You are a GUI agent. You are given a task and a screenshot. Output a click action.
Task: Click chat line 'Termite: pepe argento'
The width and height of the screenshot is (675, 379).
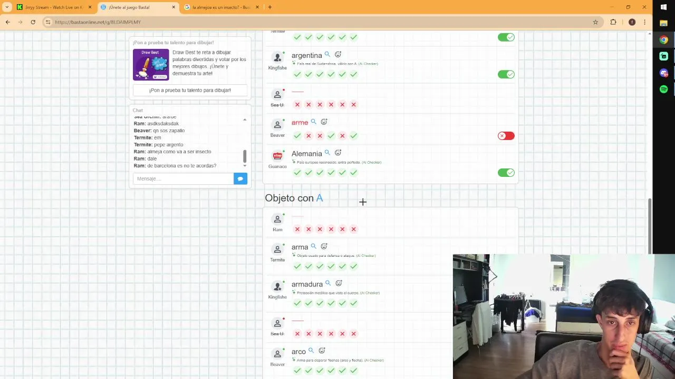pyautogui.click(x=159, y=144)
